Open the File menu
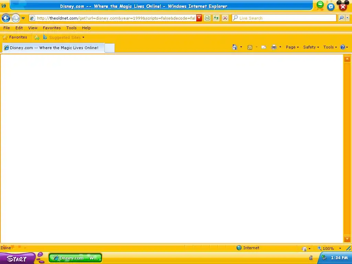This screenshot has width=352, height=264. pyautogui.click(x=7, y=28)
